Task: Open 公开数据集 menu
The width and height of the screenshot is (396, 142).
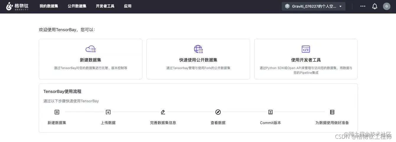Action: click(x=77, y=6)
